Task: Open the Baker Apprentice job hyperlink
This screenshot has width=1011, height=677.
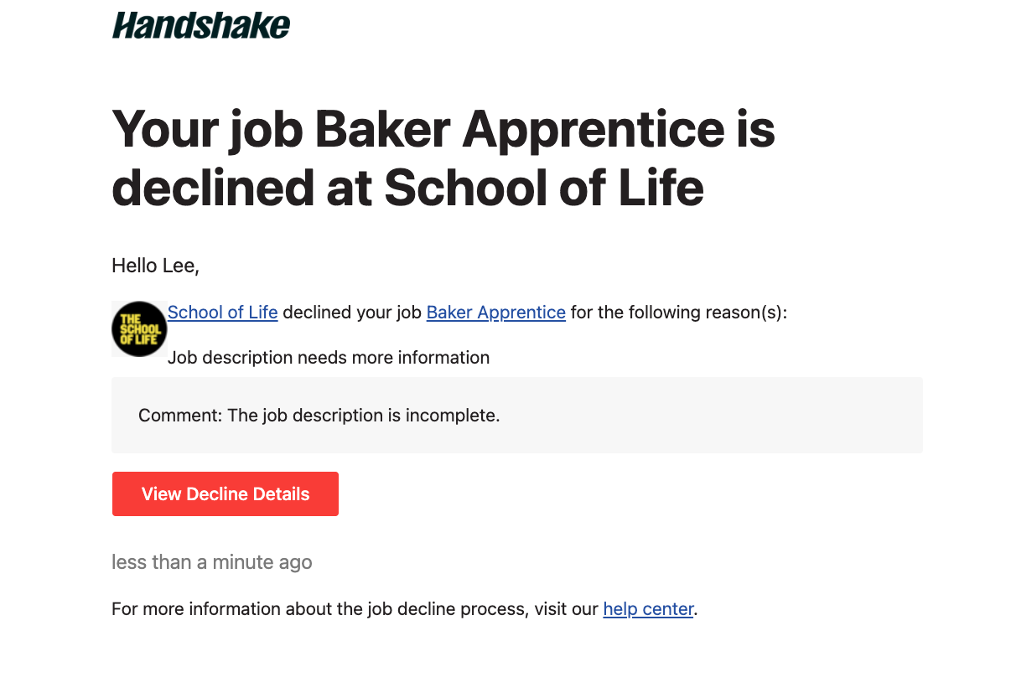Action: pyautogui.click(x=495, y=313)
